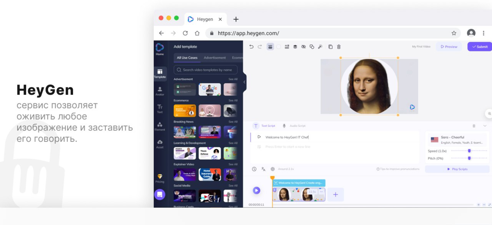
Task: Switch to the Text Script tab
Action: pyautogui.click(x=264, y=126)
